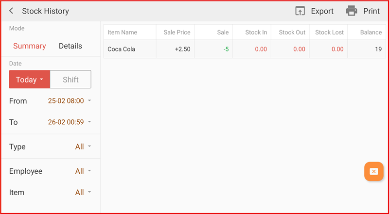The image size is (389, 214).
Task: Select the Today date filter
Action: [x=29, y=80]
